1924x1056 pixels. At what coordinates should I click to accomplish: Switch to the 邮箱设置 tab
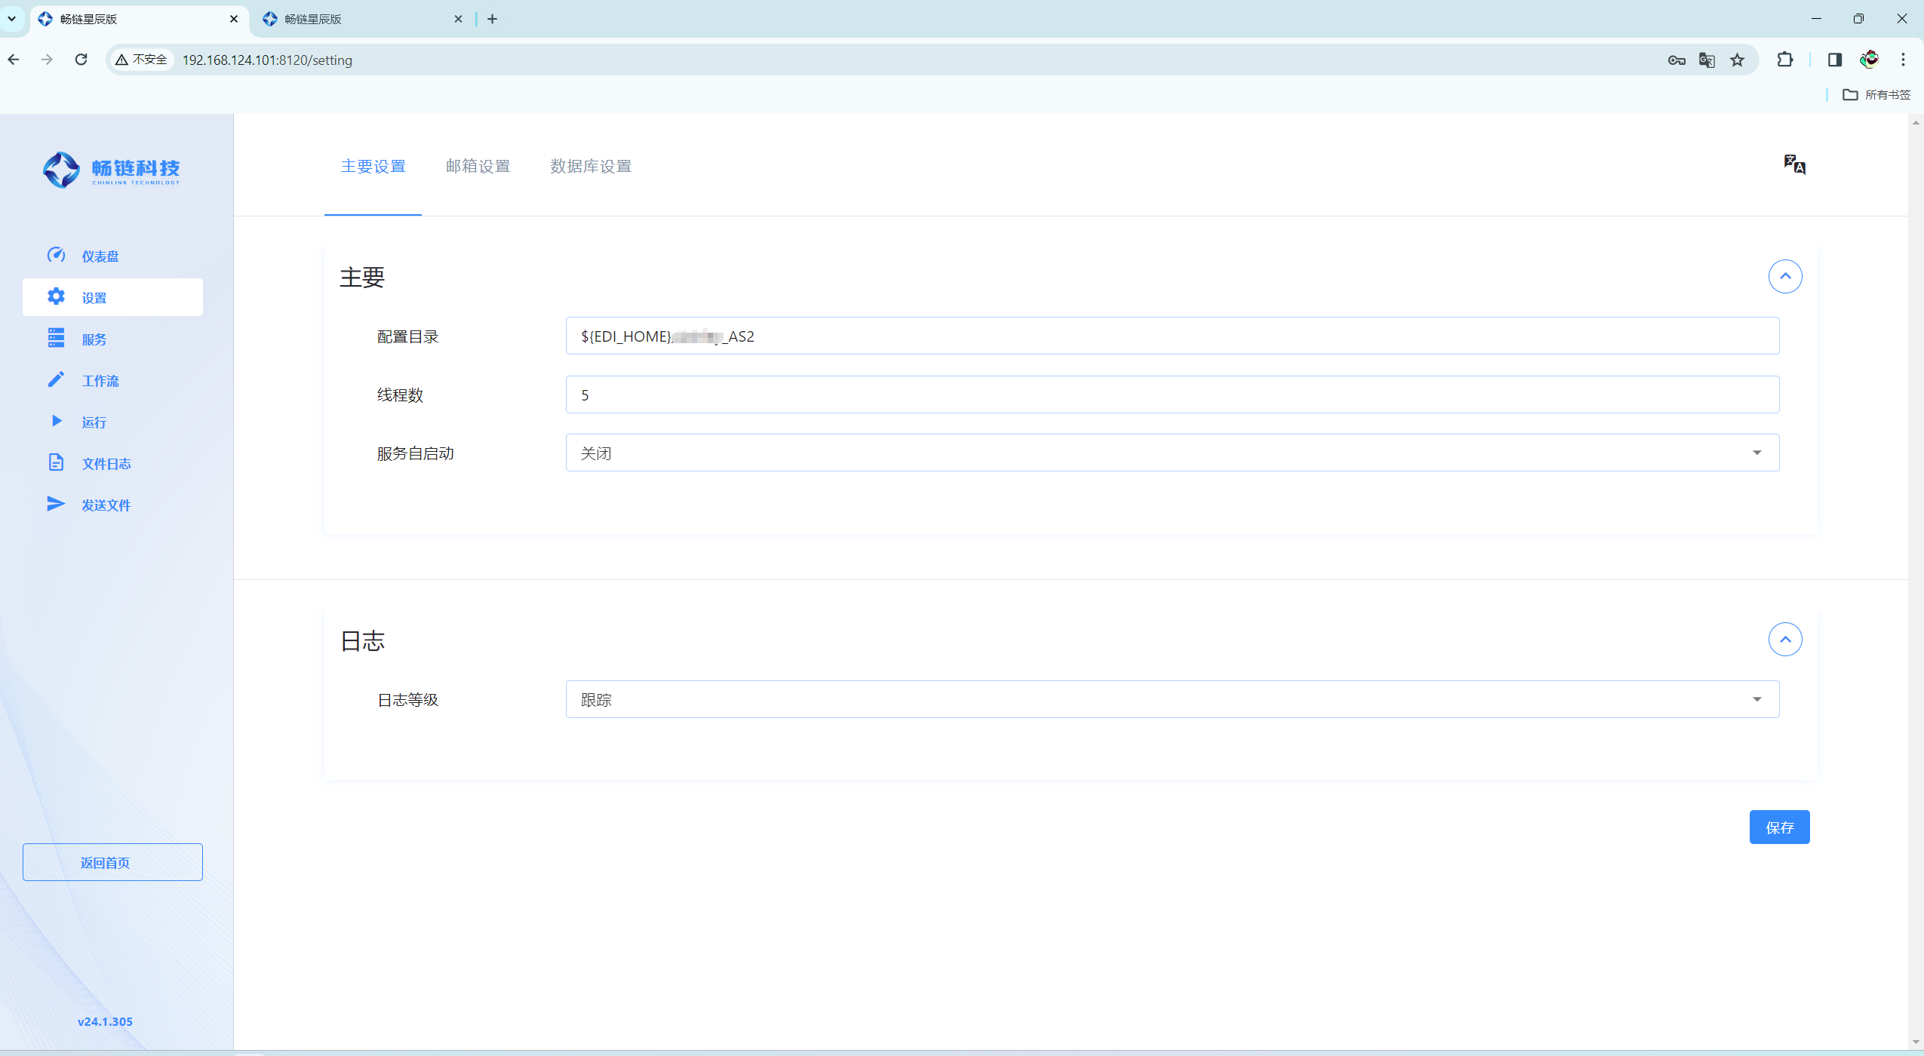478,166
